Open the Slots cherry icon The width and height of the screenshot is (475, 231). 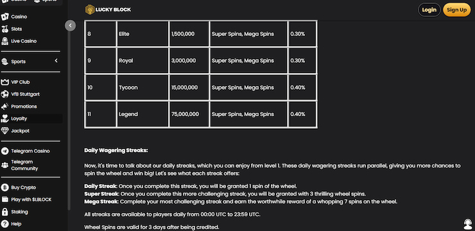(x=5, y=29)
